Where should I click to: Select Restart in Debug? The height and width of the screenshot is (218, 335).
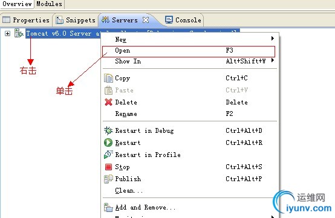(190, 130)
